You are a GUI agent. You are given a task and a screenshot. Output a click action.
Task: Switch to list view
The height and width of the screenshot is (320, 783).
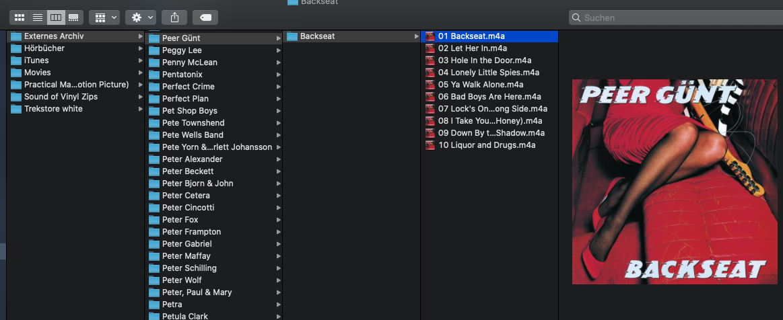38,17
